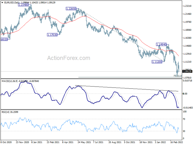Select the 1.14940 resistance label
Image resolution: width=193 pixels, height=145 pixels.
161,44
